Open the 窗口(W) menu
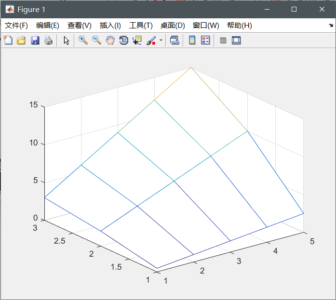The width and height of the screenshot is (336, 300). click(x=206, y=26)
